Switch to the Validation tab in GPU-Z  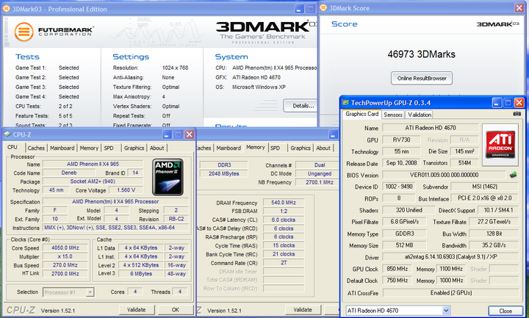[420, 115]
